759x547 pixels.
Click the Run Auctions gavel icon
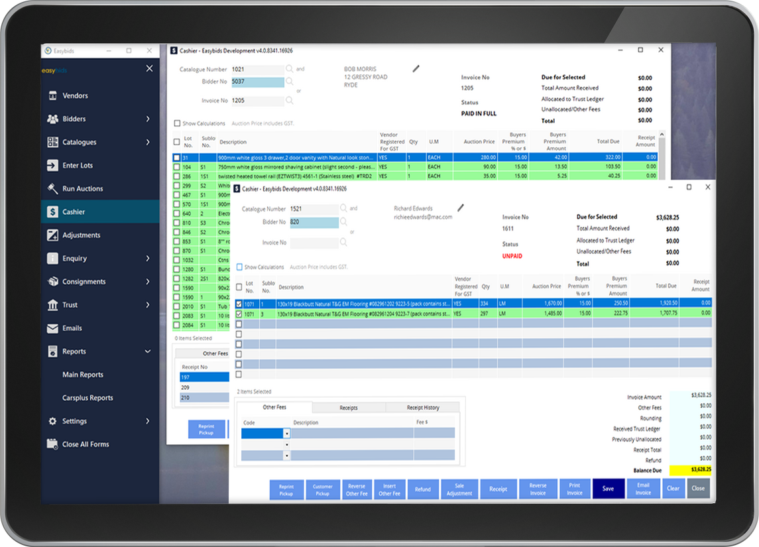[53, 188]
